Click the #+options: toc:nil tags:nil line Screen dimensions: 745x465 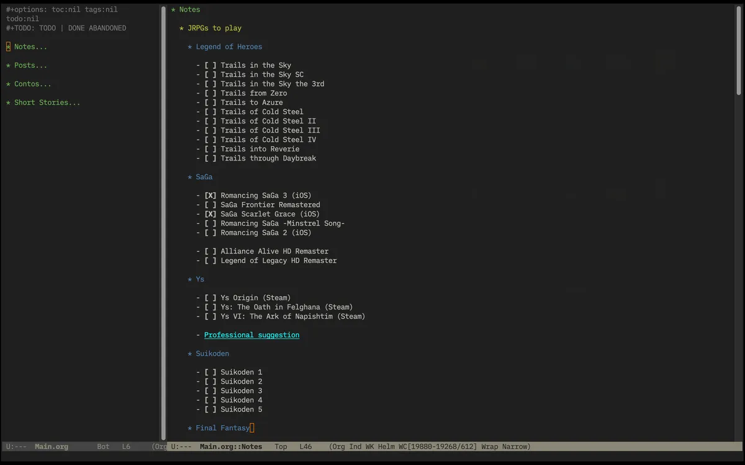61,9
